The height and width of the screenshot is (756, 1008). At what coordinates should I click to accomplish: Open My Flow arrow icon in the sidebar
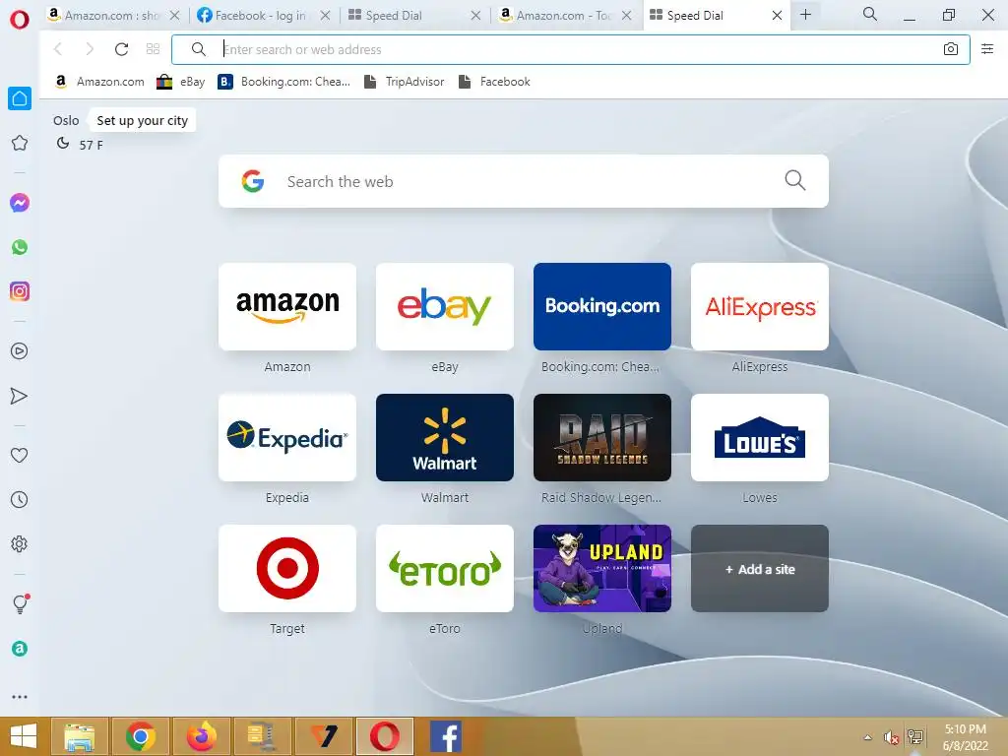click(20, 396)
